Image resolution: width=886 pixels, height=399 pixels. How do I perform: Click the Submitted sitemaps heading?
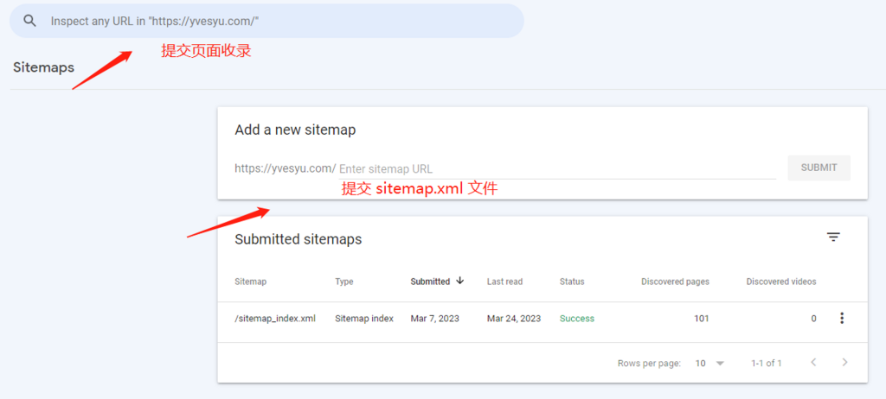[x=298, y=239]
